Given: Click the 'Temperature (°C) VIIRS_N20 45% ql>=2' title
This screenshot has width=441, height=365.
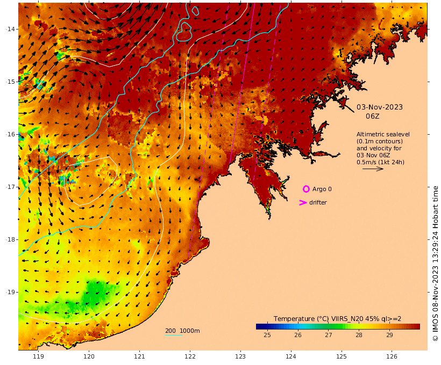Looking at the screenshot, I should [337, 319].
